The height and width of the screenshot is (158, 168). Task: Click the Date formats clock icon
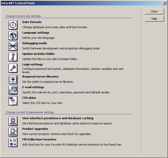[x=13, y=25]
